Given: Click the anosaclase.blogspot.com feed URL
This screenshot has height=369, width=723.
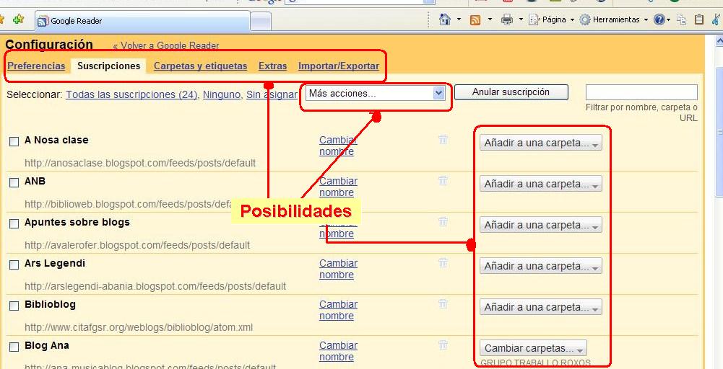Looking at the screenshot, I should click(140, 163).
